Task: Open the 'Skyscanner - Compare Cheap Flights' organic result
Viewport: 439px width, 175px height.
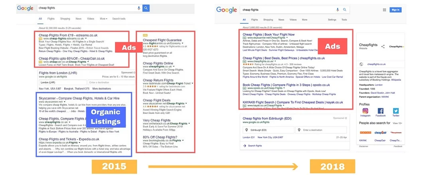Action: pos(79,99)
